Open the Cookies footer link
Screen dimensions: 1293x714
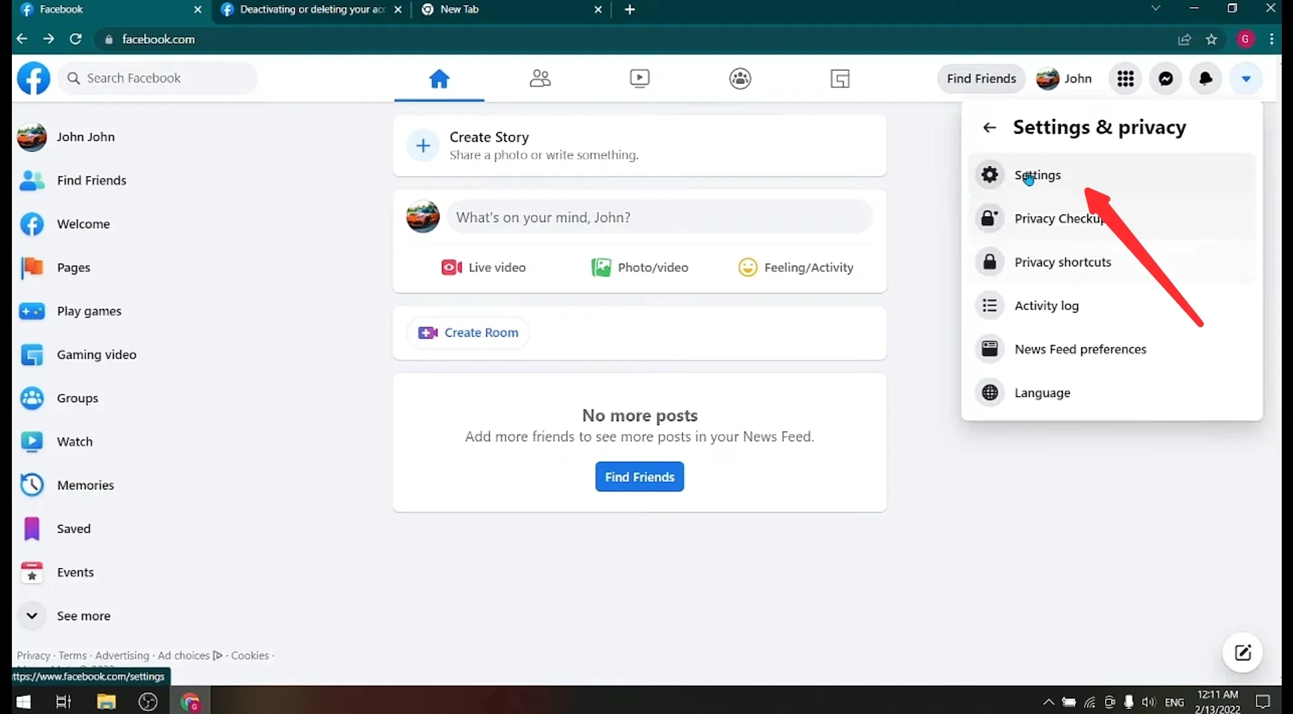(250, 655)
